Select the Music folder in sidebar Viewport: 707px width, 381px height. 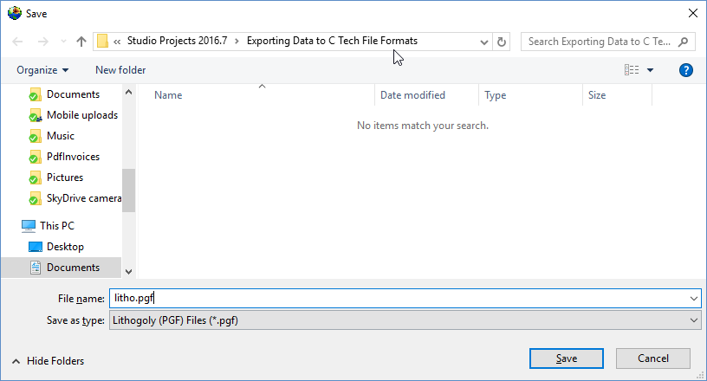[x=61, y=136]
